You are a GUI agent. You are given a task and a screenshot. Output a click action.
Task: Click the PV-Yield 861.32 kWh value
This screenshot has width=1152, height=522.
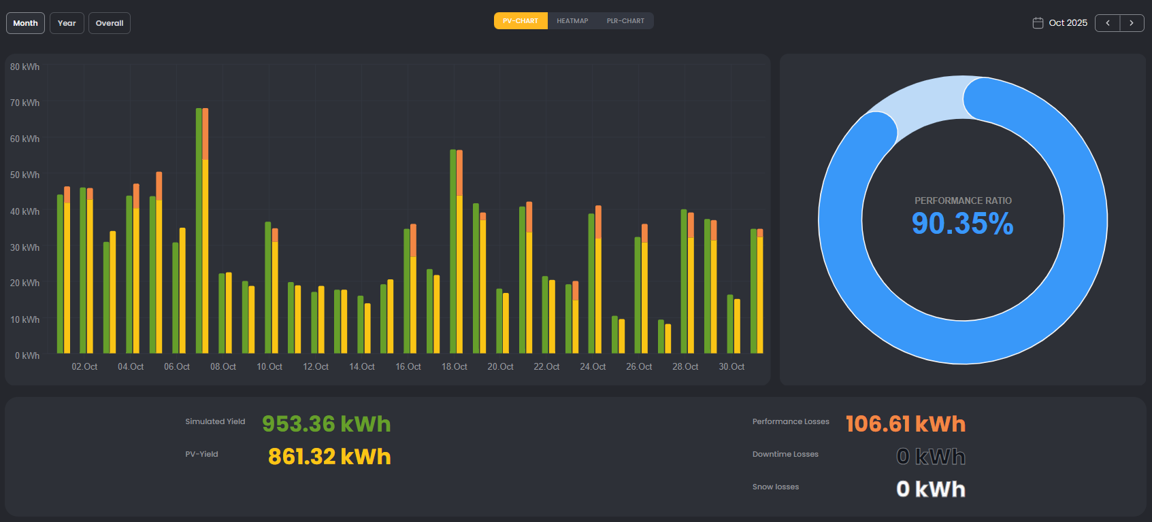[329, 457]
